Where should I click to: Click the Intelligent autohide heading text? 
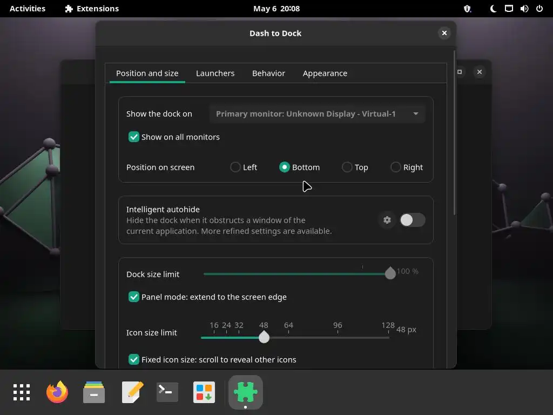(163, 210)
